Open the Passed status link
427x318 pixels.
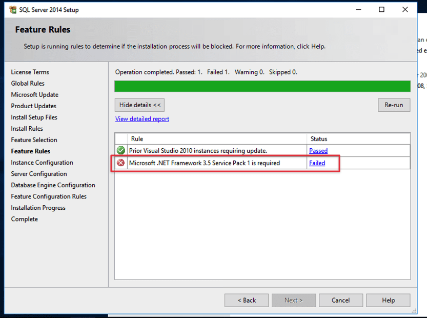pos(318,151)
